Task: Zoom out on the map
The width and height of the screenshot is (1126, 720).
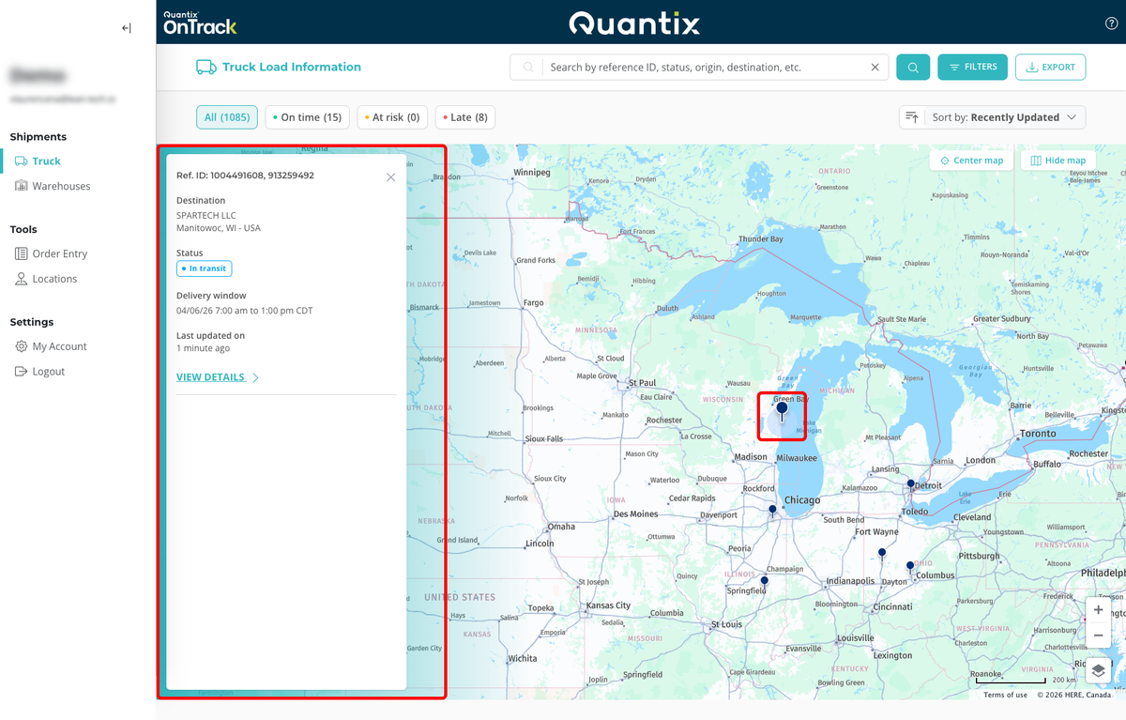Action: [x=1098, y=636]
